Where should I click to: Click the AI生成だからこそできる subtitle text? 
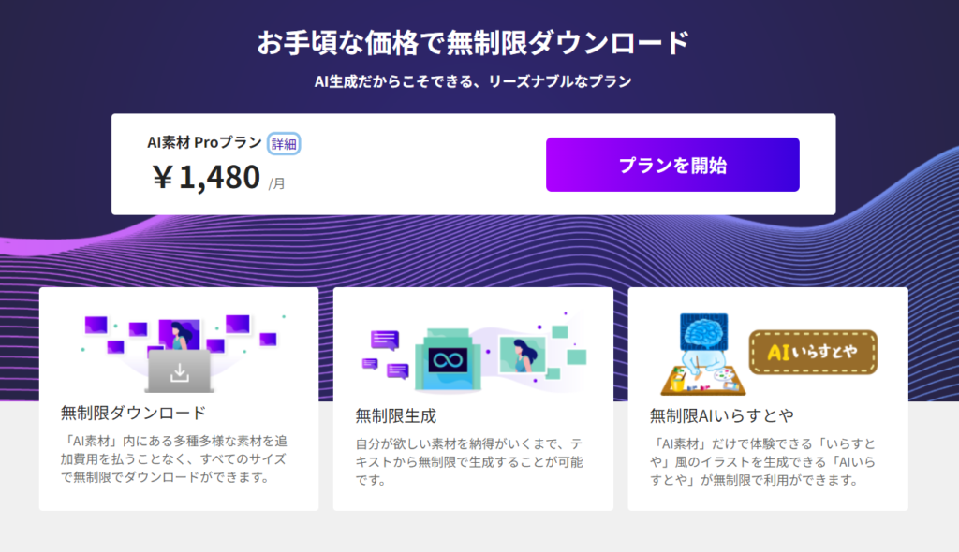click(473, 81)
